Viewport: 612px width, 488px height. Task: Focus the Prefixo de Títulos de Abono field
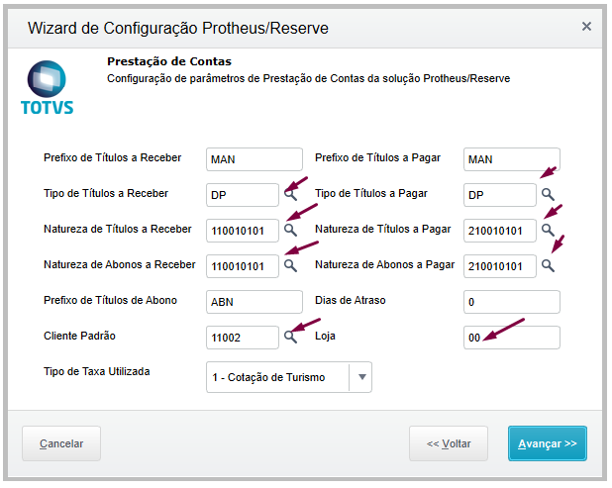tap(255, 302)
